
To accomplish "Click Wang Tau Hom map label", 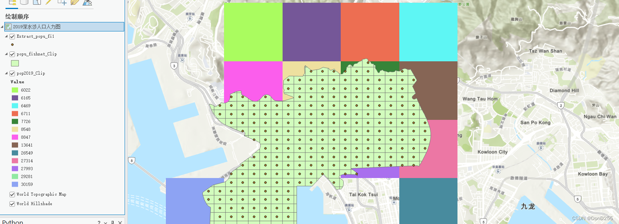I will pos(480,99).
